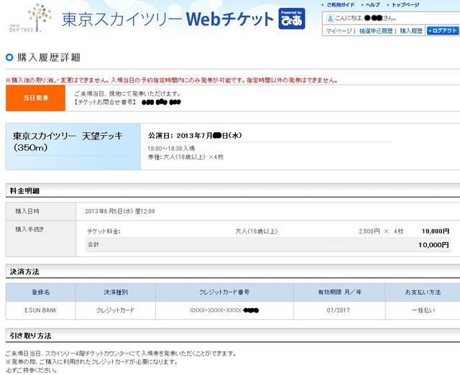The image size is (460, 375).
Task: Click the Powered by ぴあ logo
Action: [x=292, y=19]
